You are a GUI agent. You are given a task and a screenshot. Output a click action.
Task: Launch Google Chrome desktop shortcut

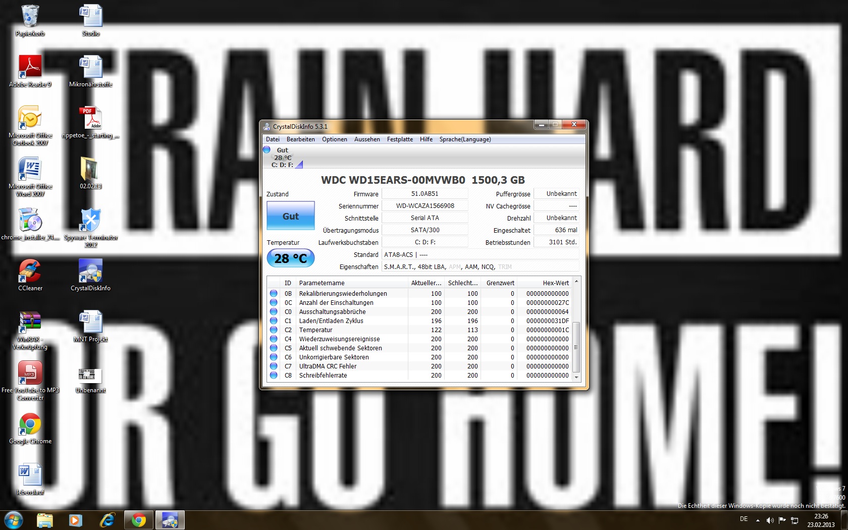tap(30, 428)
